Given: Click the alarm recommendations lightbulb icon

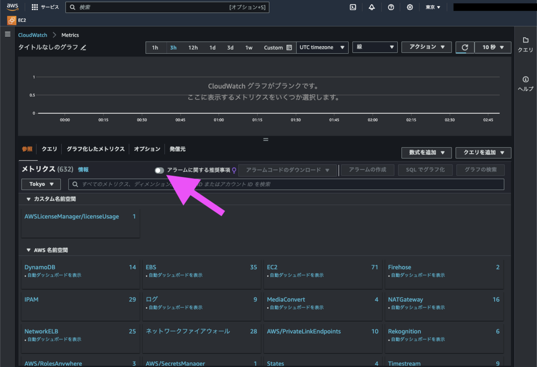Looking at the screenshot, I should click(x=234, y=170).
